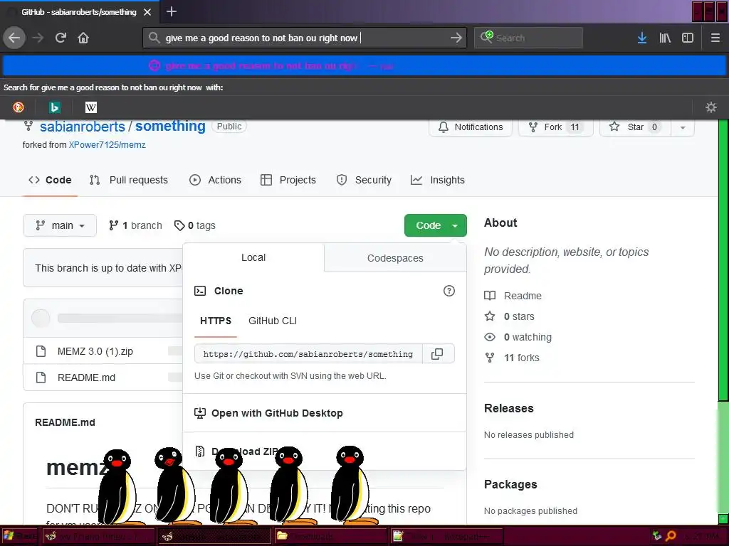
Task: Open the Security tab
Action: (x=364, y=180)
